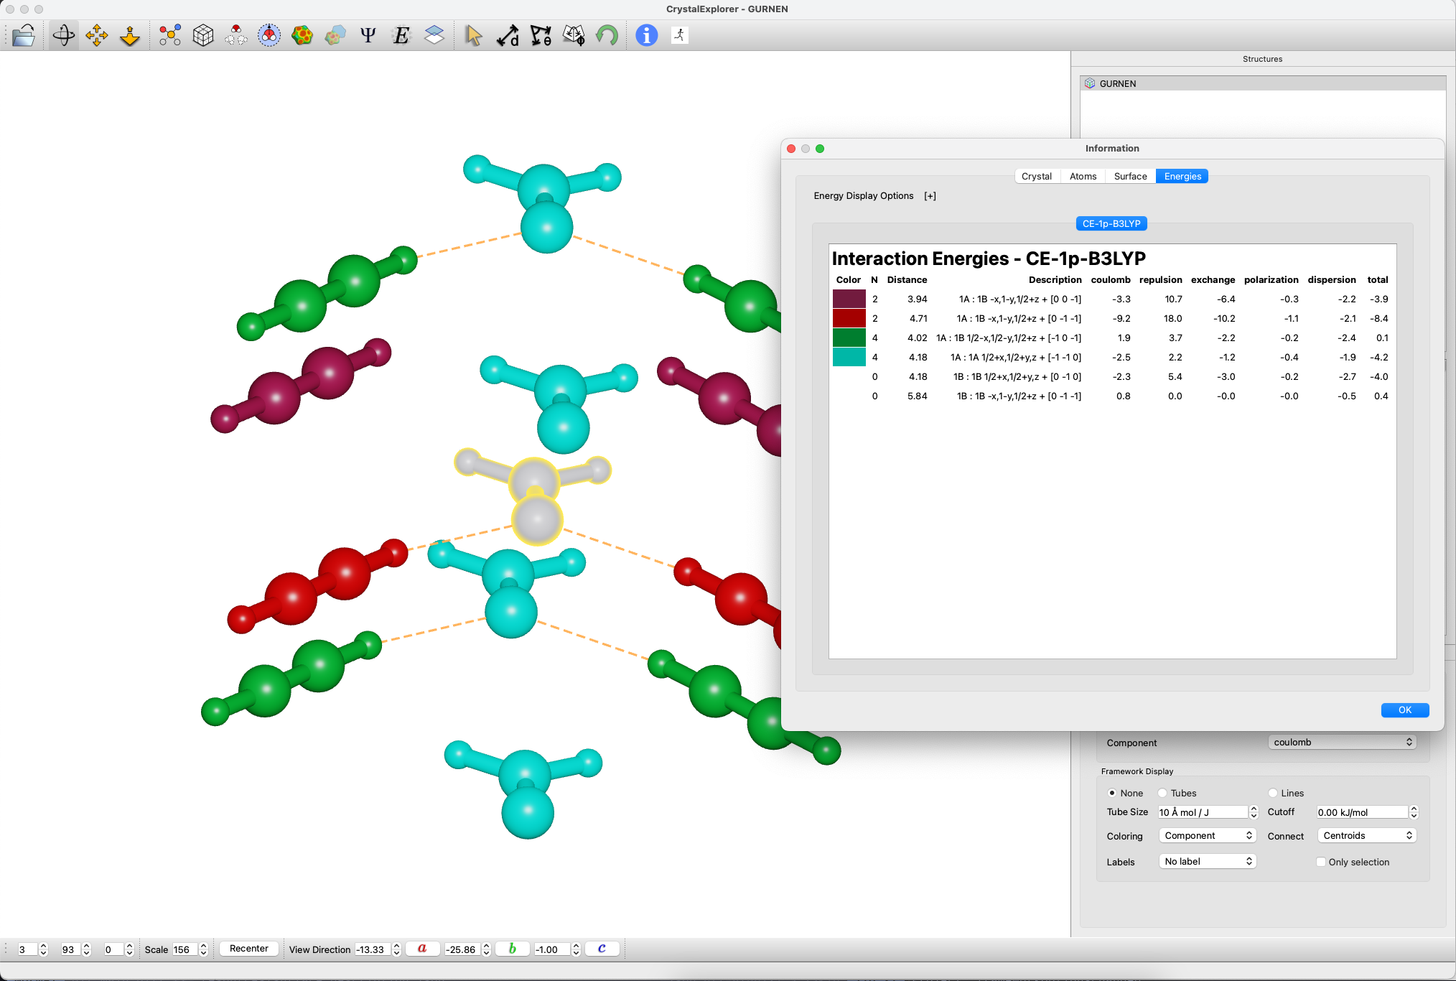1456x981 pixels.
Task: Click the wavefunction Psi icon
Action: 368,35
